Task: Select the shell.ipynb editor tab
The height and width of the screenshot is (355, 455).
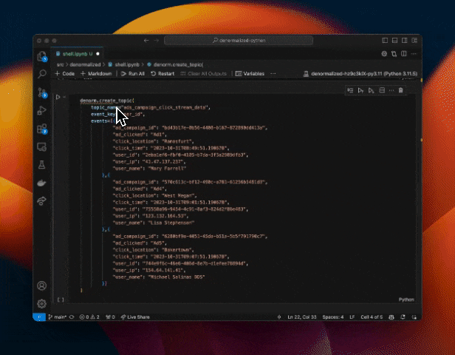Action: click(x=78, y=54)
